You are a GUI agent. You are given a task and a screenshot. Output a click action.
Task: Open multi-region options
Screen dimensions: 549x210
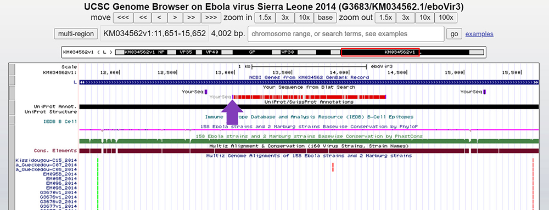[x=76, y=34]
